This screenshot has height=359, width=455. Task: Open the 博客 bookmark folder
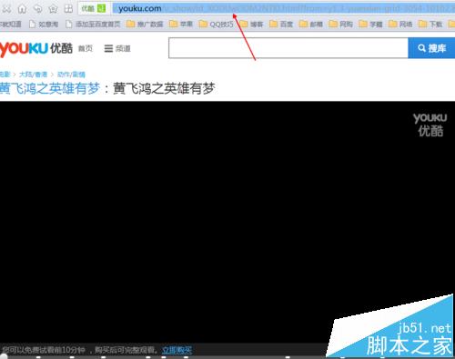tap(252, 24)
